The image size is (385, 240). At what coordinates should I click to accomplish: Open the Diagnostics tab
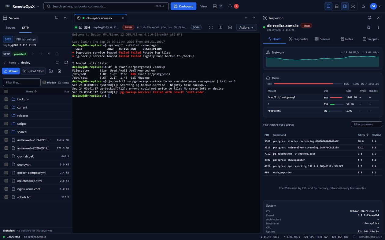(x=298, y=39)
